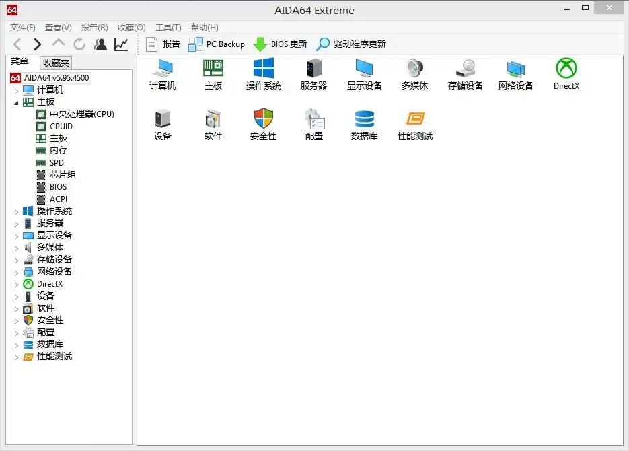Open the 性能测试 benchmark icon in the right pane
Screen dimensions: 629x451
coord(415,125)
